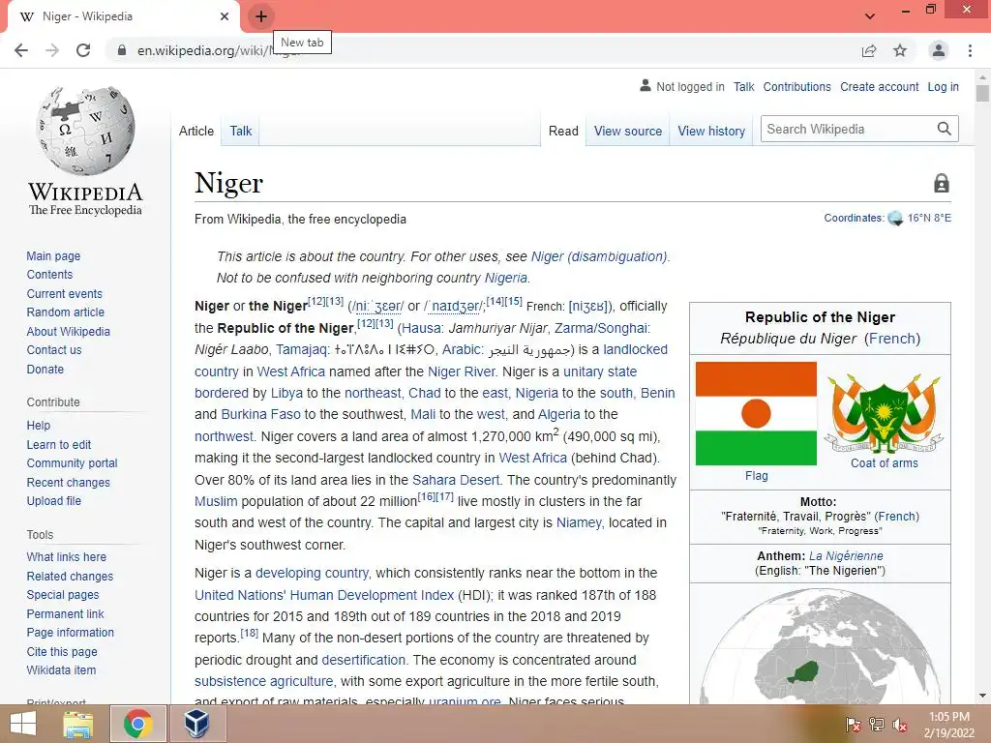Click the page vertical scrollbar thumb
Viewport: 991px width, 743px height.
(x=982, y=93)
